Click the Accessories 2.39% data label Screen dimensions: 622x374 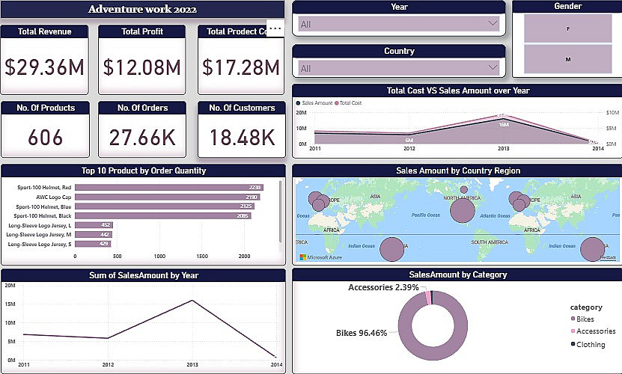(383, 287)
